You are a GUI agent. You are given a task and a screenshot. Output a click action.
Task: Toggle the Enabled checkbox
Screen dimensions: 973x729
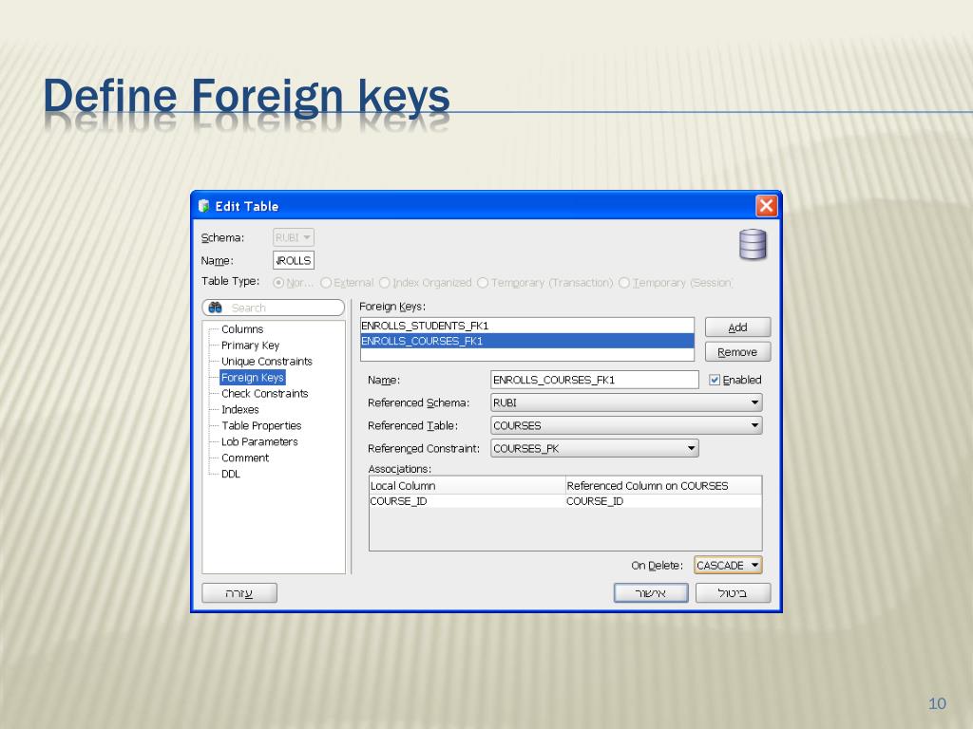pyautogui.click(x=715, y=380)
